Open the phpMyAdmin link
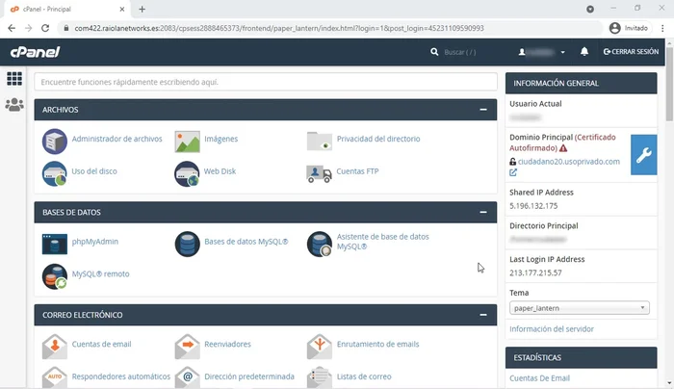The height and width of the screenshot is (389, 674). (x=95, y=242)
